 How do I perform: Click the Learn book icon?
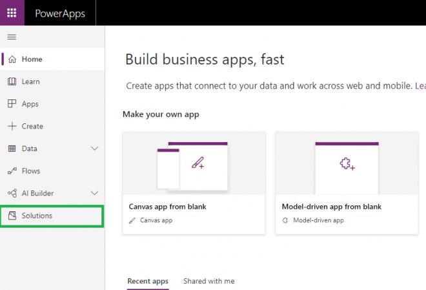point(12,81)
